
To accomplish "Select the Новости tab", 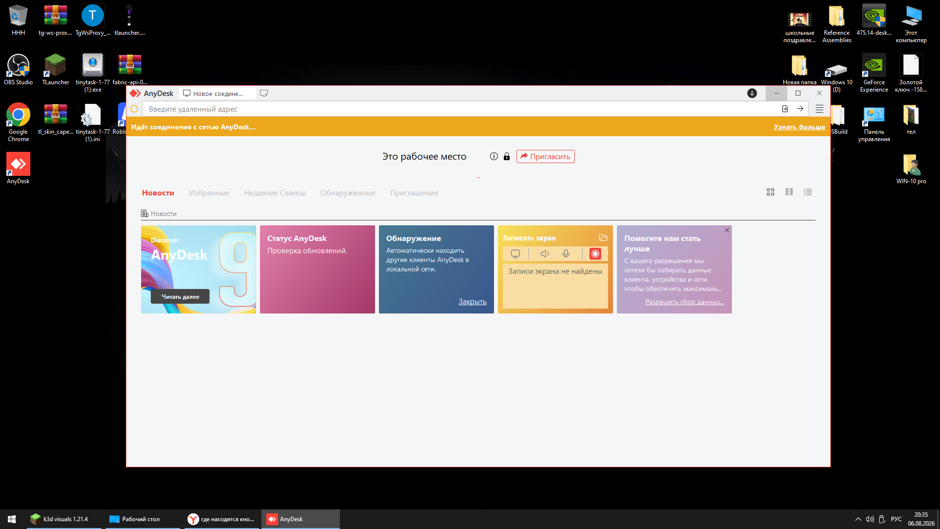I will 158,193.
